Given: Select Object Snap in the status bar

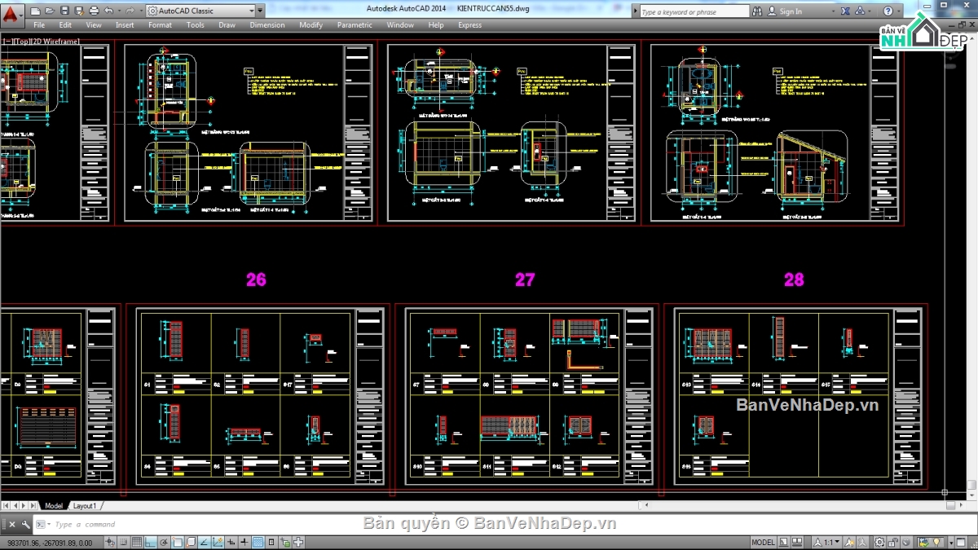Looking at the screenshot, I should click(177, 541).
